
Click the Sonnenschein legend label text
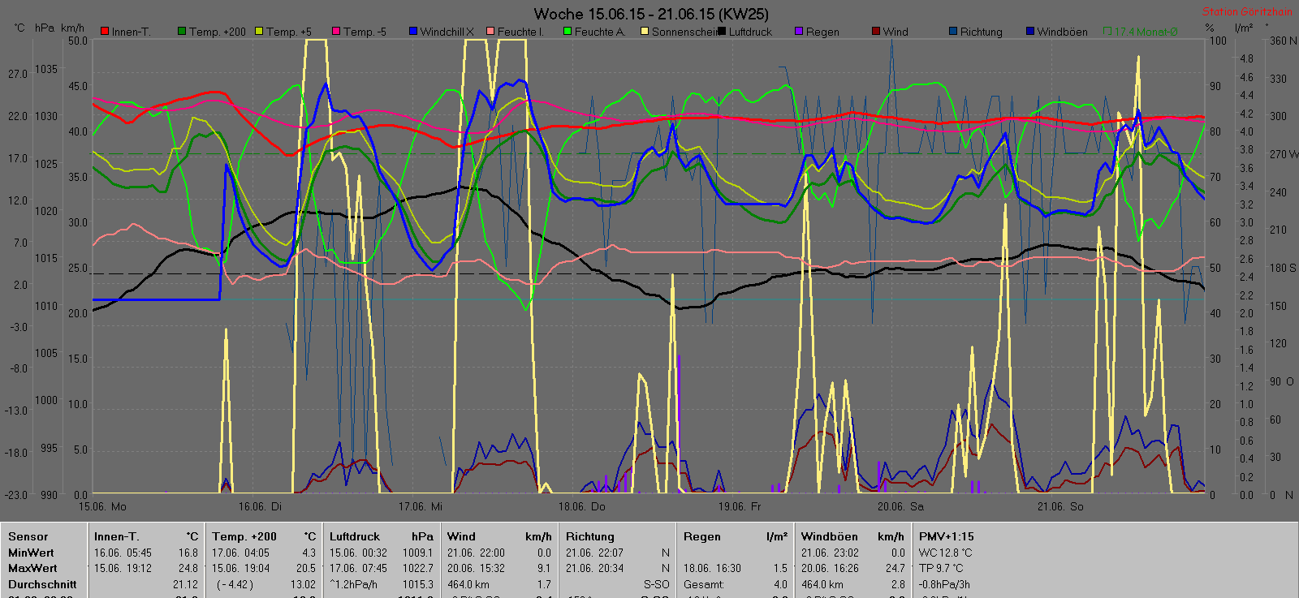(x=685, y=32)
